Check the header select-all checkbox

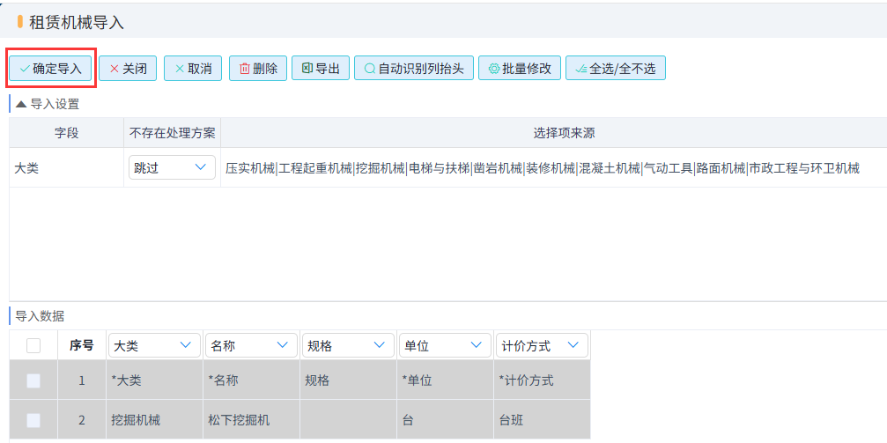(33, 346)
